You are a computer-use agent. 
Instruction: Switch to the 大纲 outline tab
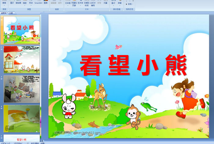(x=11, y=13)
